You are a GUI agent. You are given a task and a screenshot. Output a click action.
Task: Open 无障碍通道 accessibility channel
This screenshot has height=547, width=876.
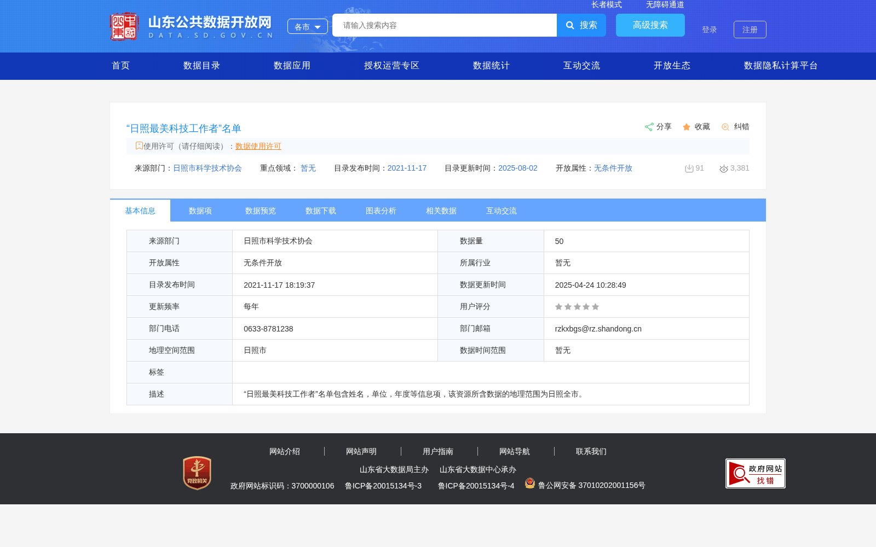click(x=665, y=4)
